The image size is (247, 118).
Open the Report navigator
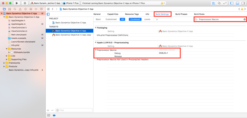41,9
